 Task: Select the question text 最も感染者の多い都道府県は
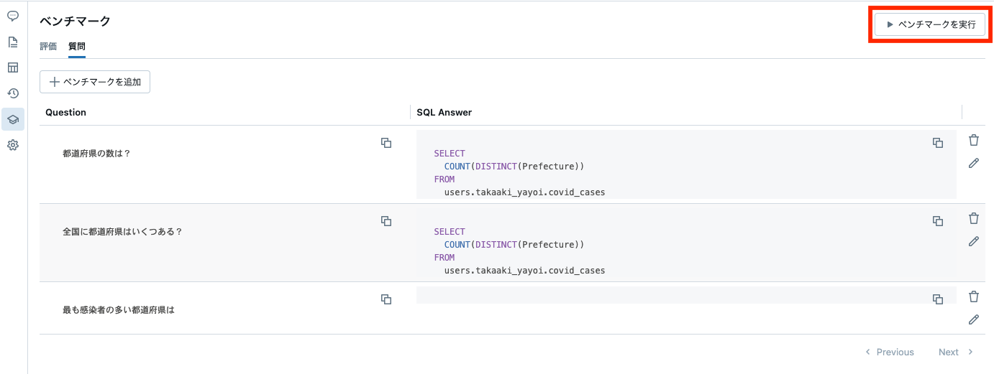(x=119, y=310)
